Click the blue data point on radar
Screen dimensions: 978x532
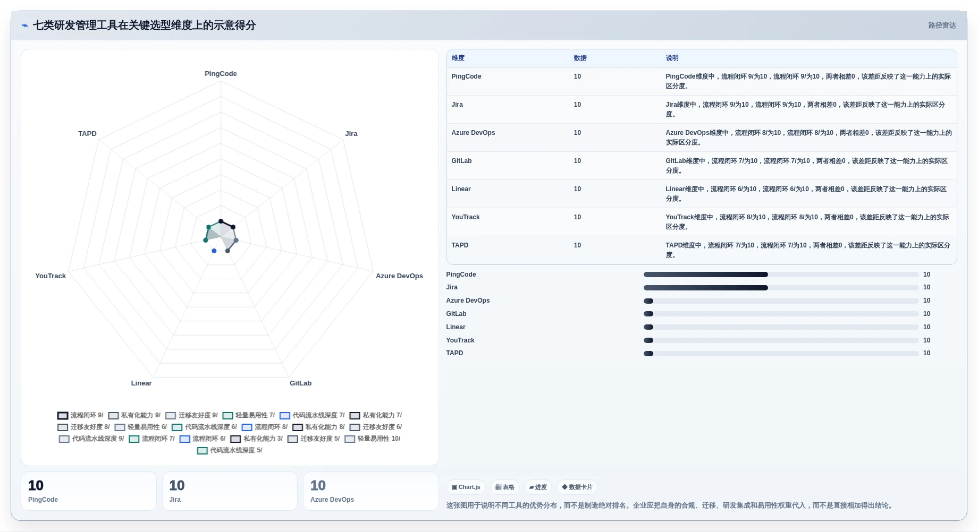tap(214, 251)
